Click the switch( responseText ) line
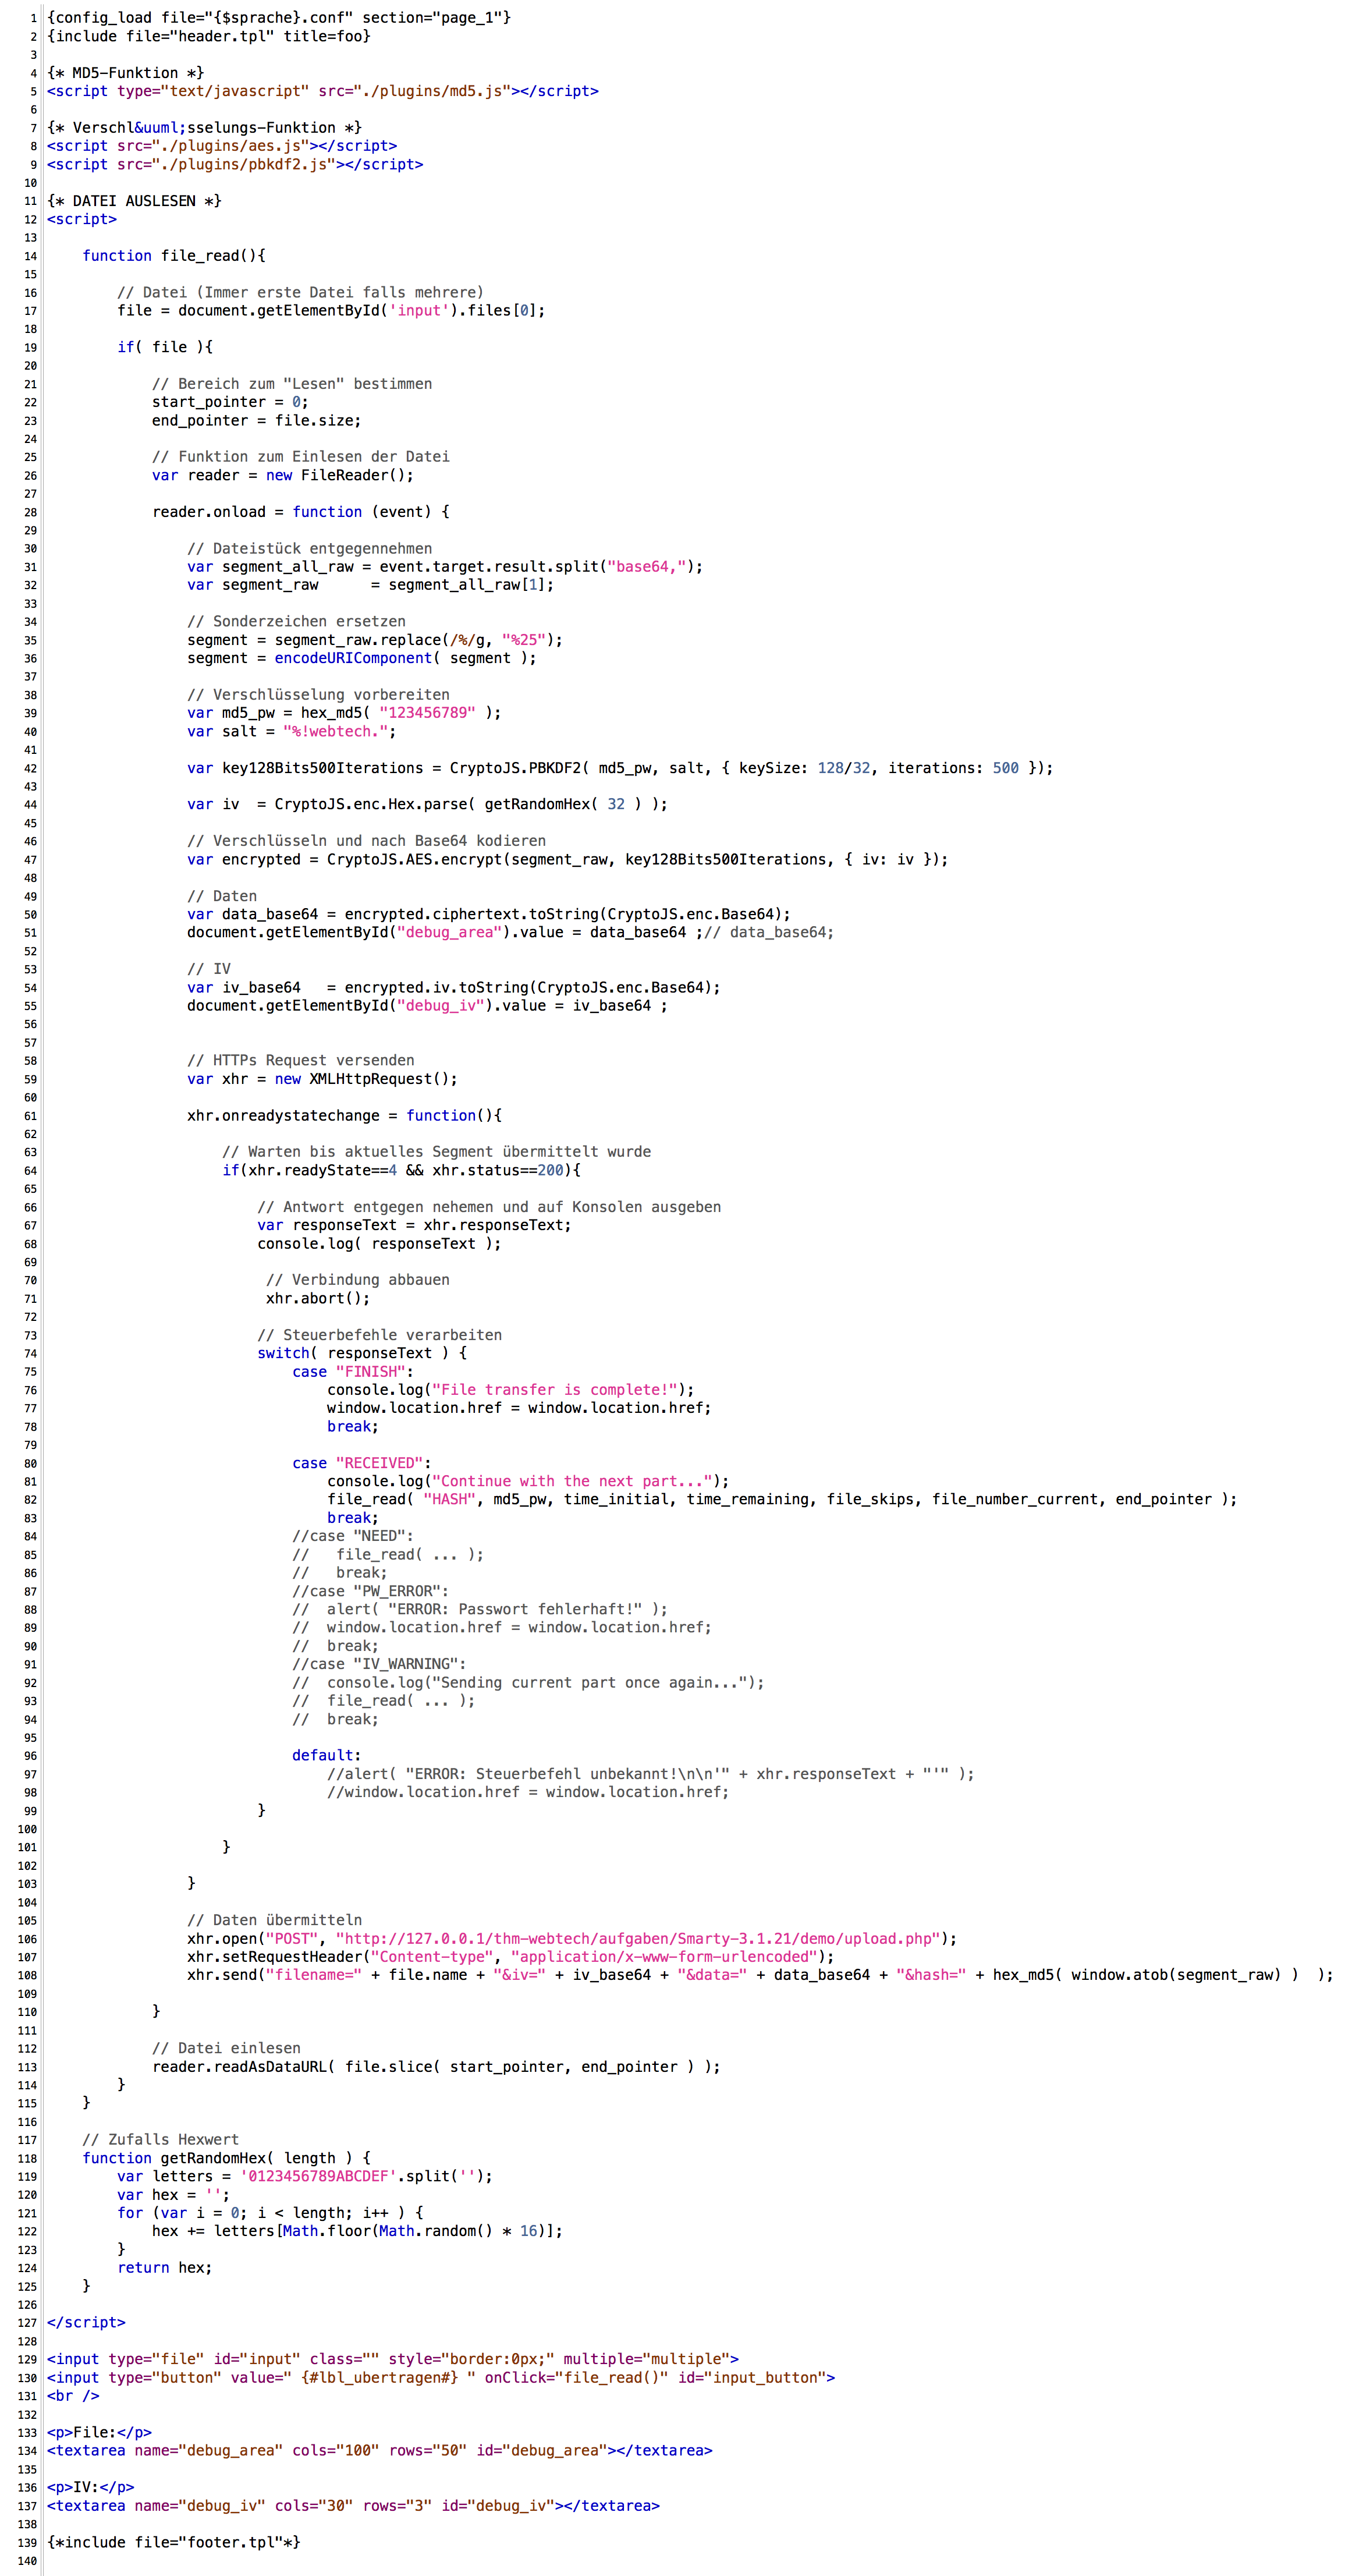 [x=362, y=1353]
